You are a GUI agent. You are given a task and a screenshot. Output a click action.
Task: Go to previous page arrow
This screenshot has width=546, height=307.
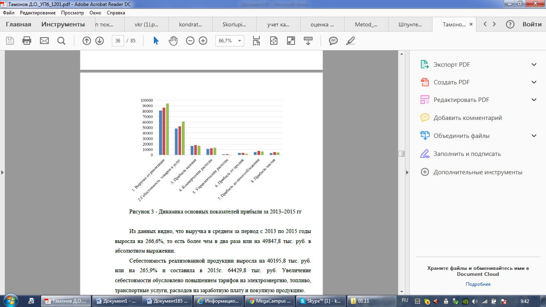86,41
